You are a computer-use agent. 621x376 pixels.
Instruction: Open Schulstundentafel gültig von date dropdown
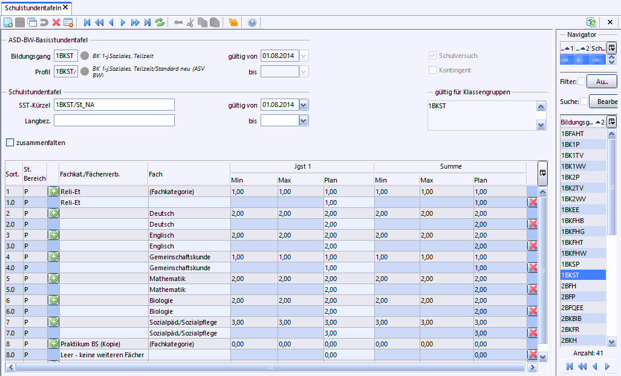pos(304,105)
